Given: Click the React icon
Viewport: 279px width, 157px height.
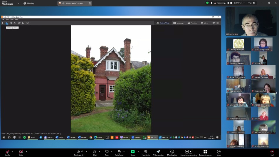Looking at the screenshot, I should click(x=107, y=152).
